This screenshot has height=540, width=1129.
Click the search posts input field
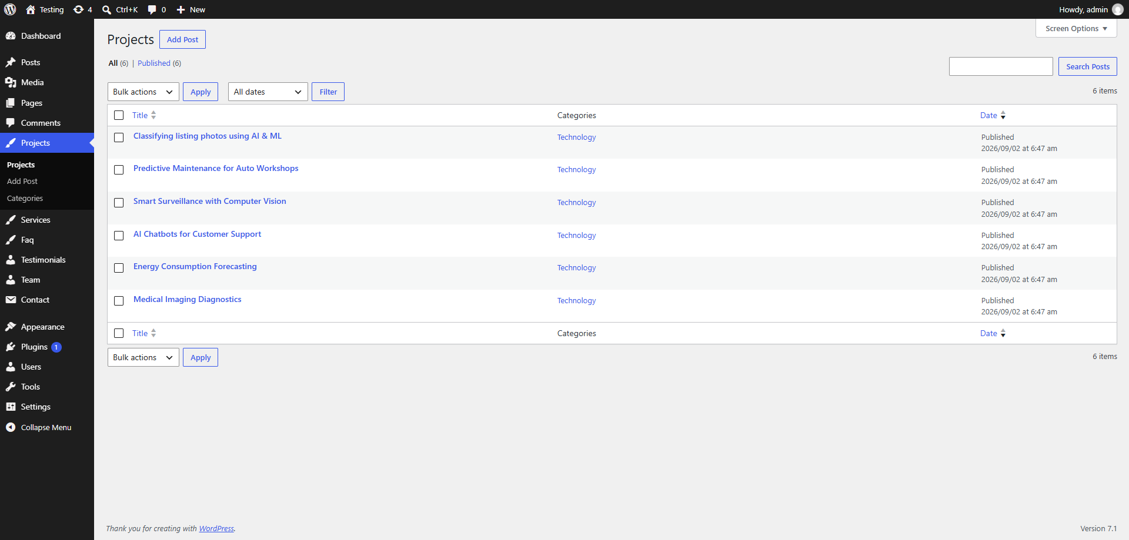pyautogui.click(x=1001, y=66)
